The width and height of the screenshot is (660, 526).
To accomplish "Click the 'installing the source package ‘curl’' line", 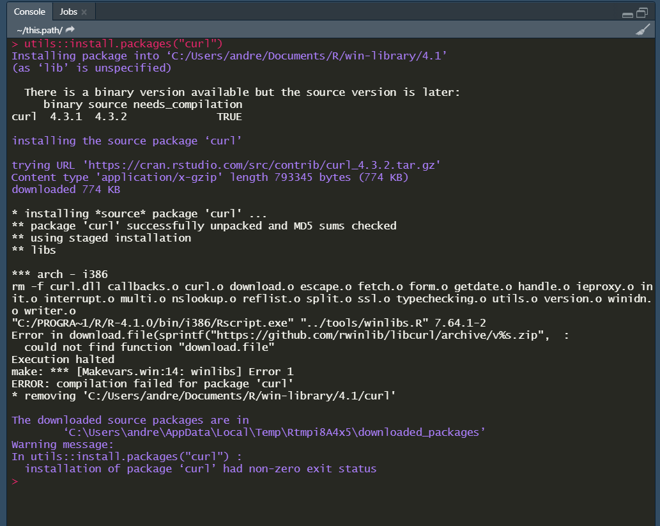I will point(127,141).
